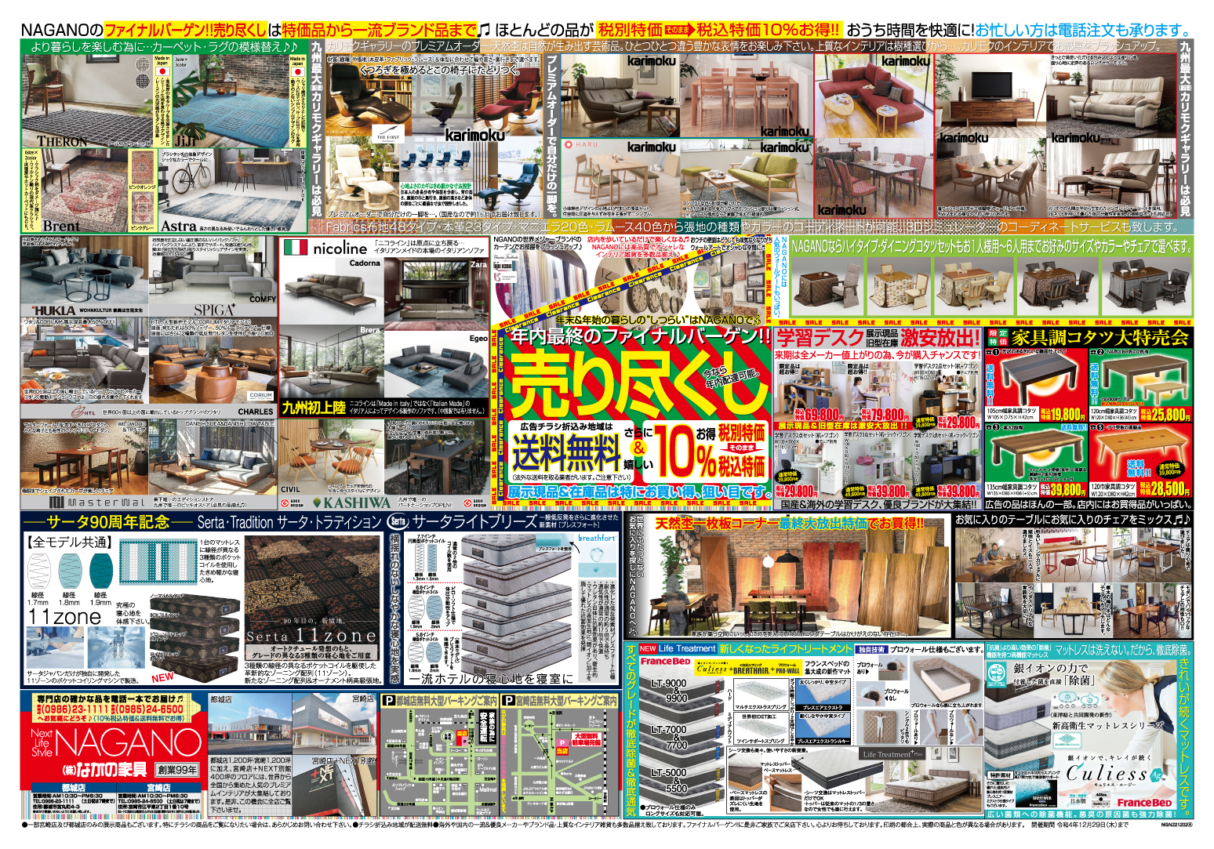This screenshot has width=1214, height=849.
Task: Click the 家具調コタツ大特売会 heading
Action: (1100, 338)
